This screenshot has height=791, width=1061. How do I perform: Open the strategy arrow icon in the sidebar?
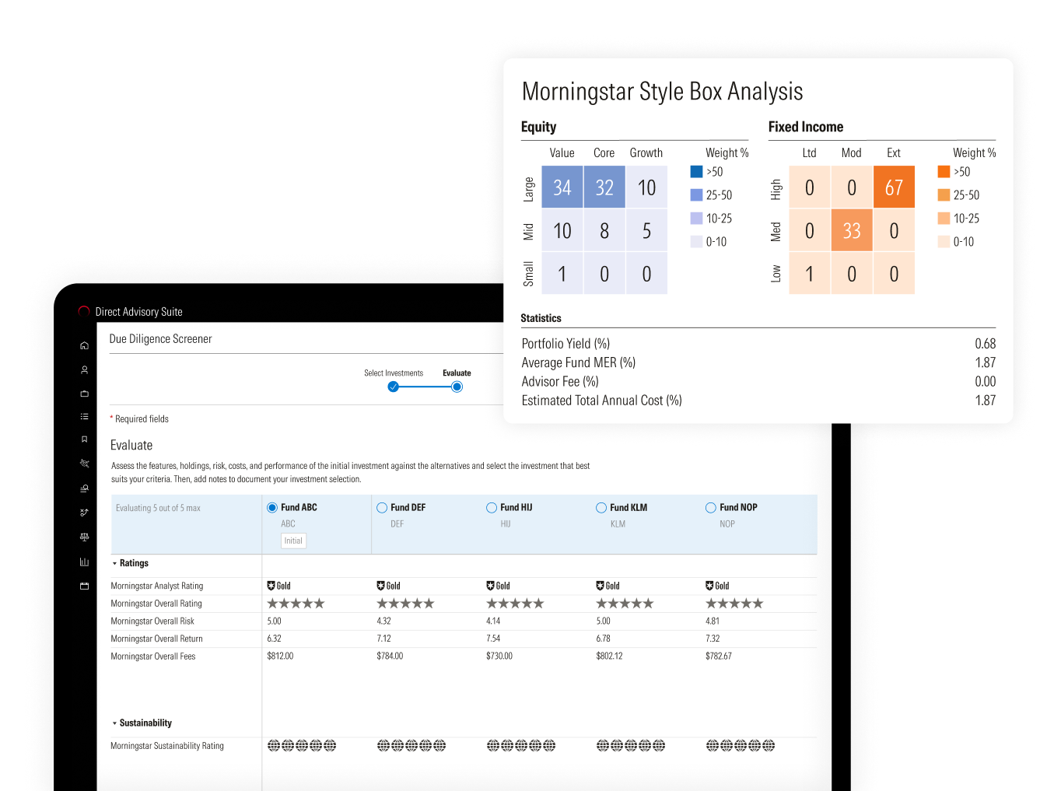tap(84, 513)
